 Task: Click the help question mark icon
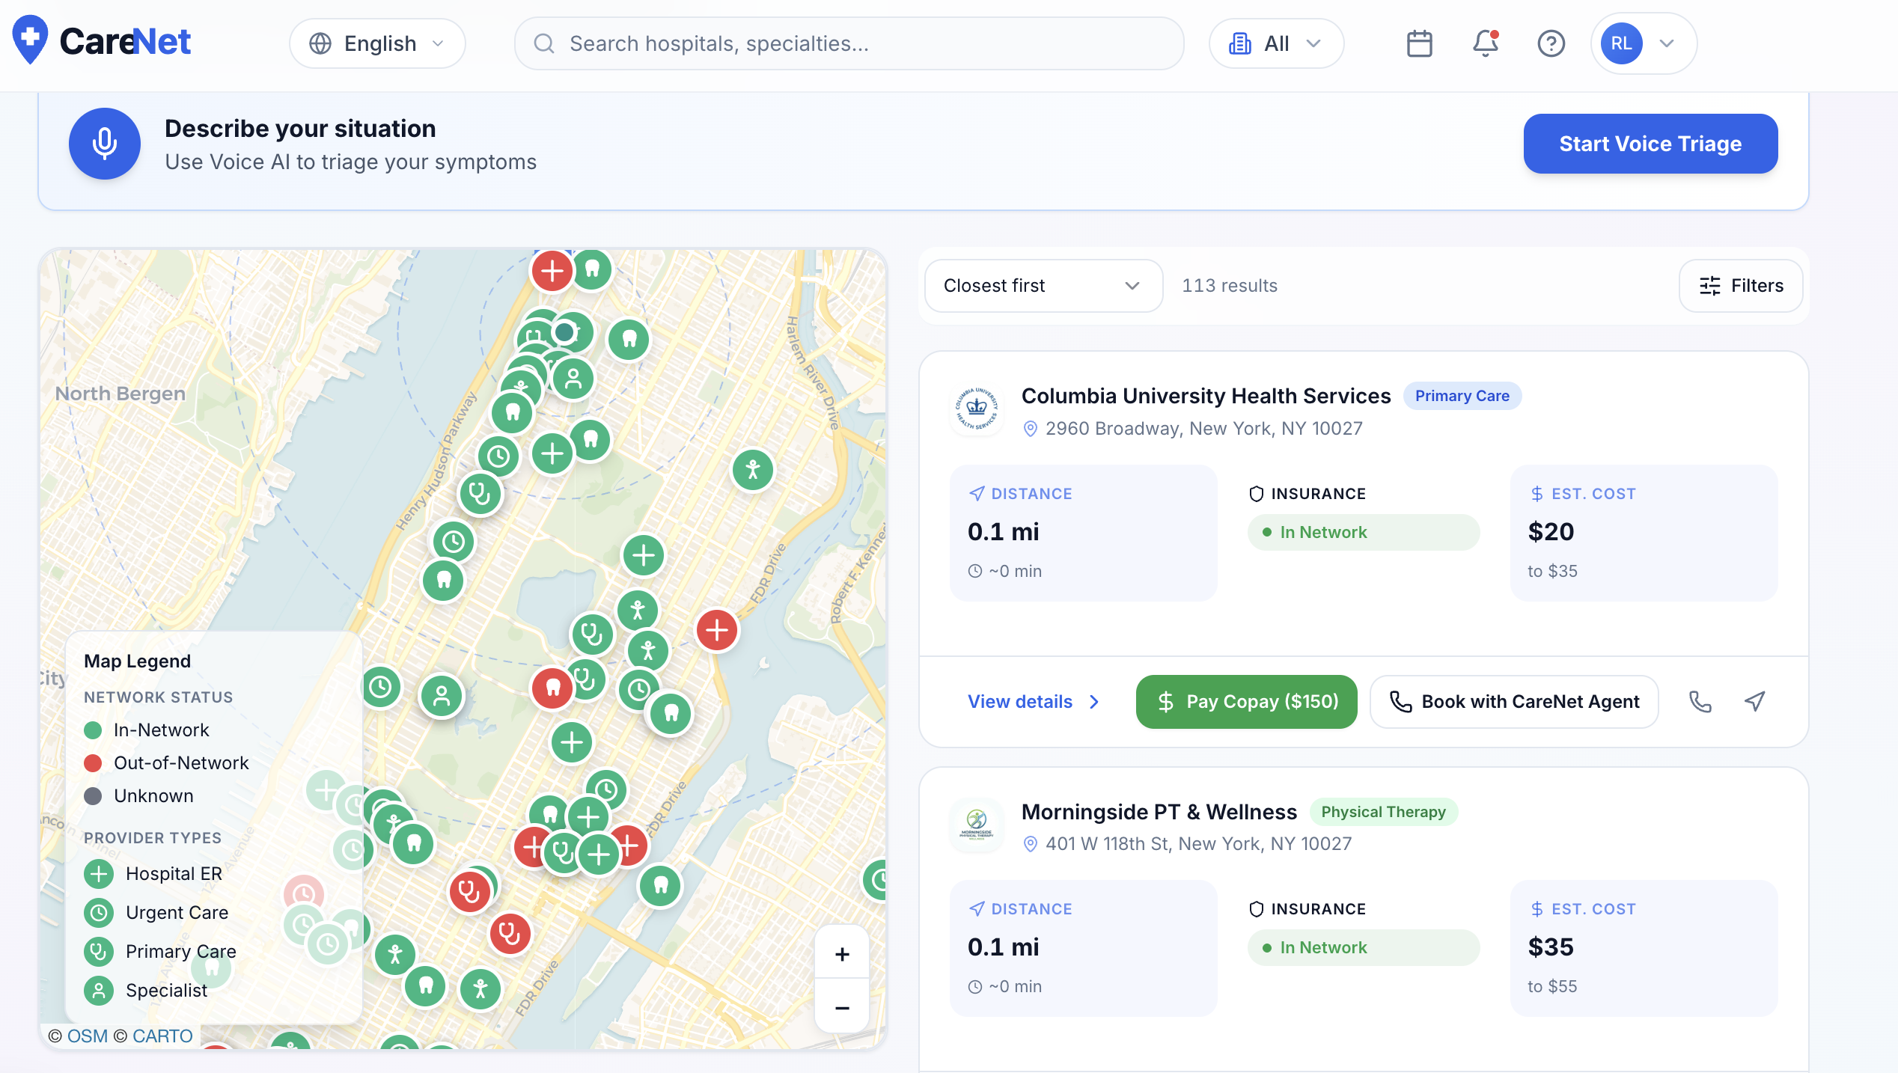click(1551, 43)
